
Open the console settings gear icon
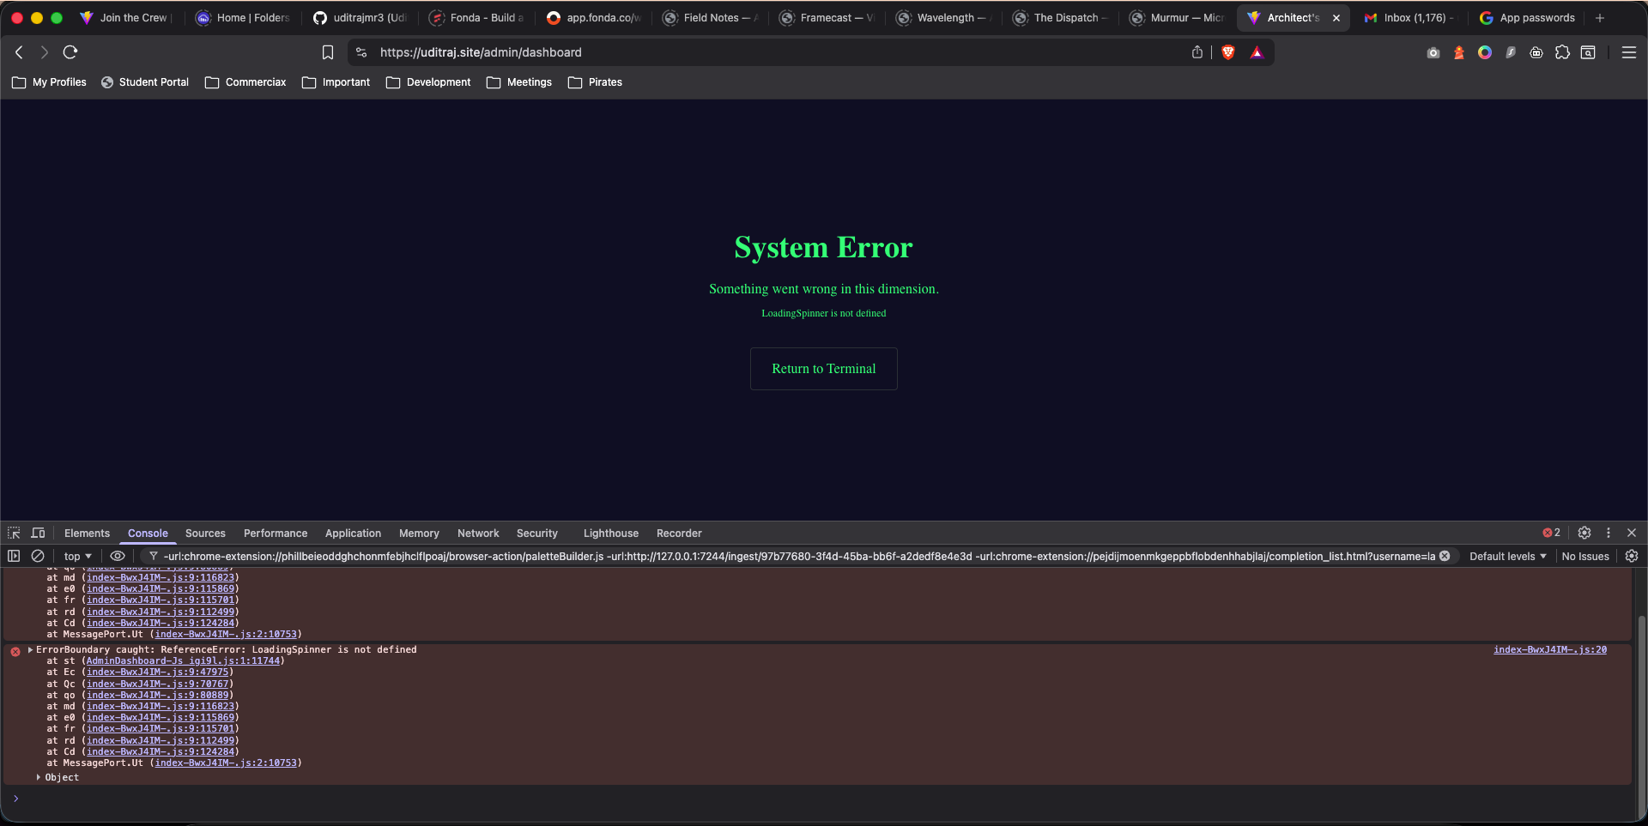[x=1632, y=556]
